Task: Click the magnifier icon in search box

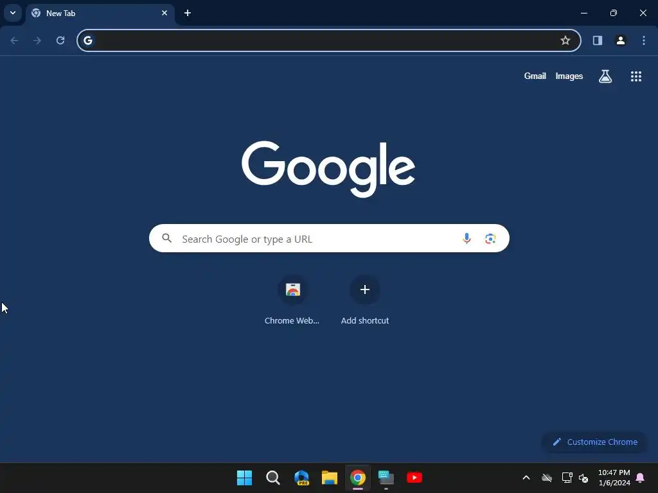Action: [x=166, y=238]
